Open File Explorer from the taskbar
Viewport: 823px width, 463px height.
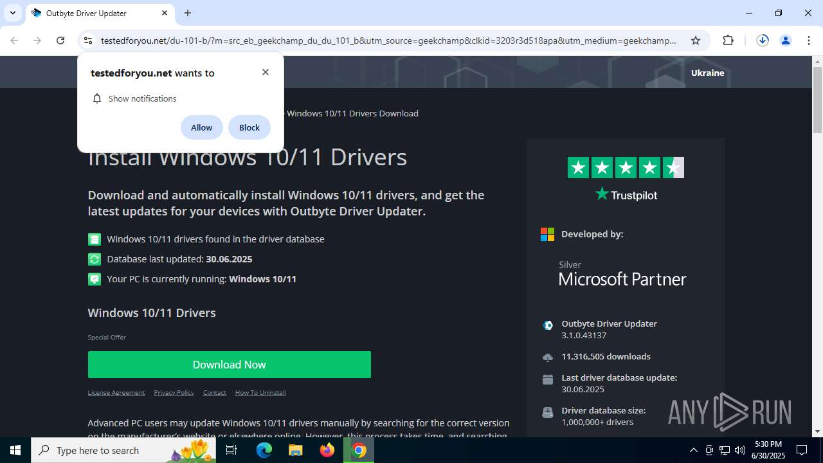pos(295,450)
